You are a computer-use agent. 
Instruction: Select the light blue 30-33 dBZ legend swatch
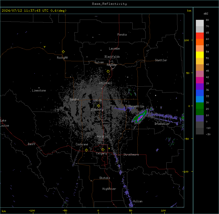point(200,99)
